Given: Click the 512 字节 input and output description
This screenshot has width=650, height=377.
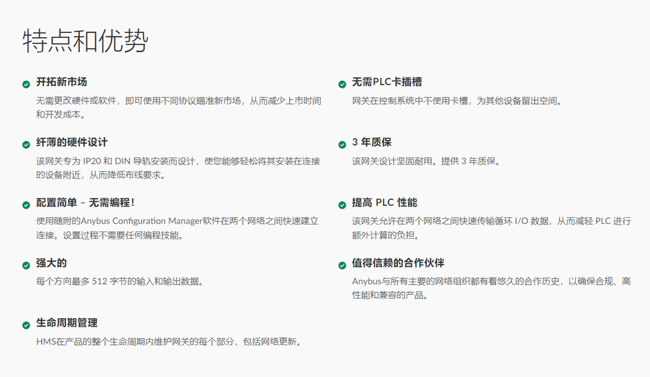Looking at the screenshot, I should (120, 282).
